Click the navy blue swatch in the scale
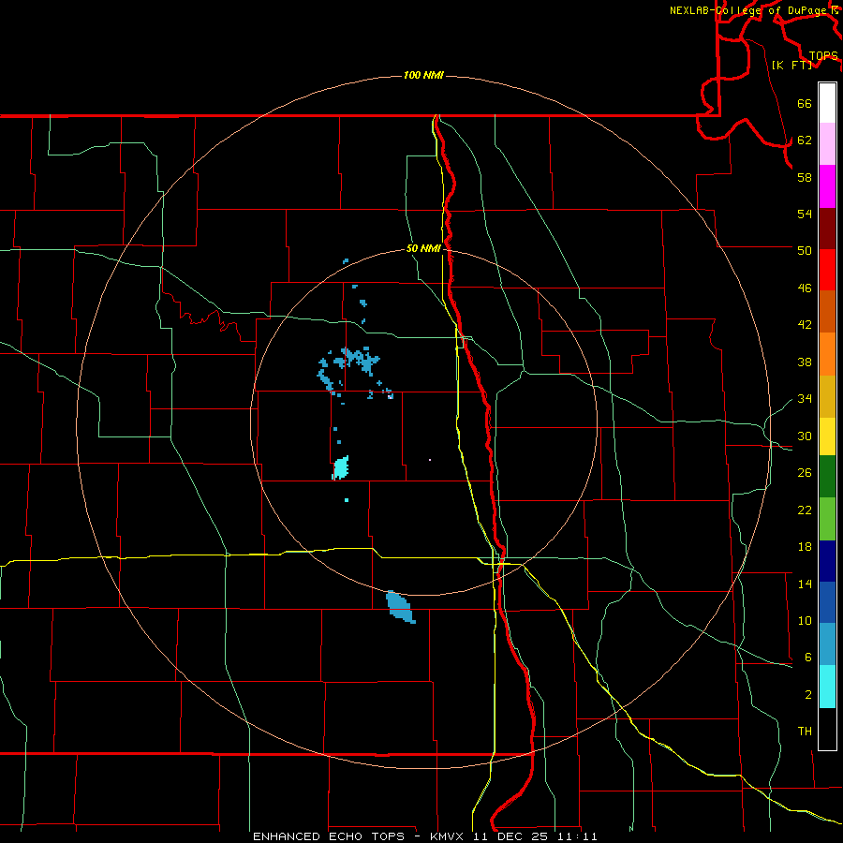 pyautogui.click(x=827, y=561)
